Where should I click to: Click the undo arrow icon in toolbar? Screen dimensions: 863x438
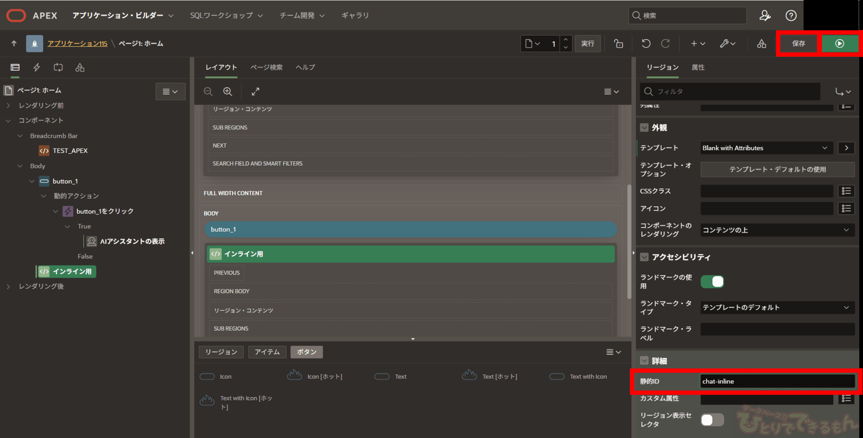(x=646, y=43)
